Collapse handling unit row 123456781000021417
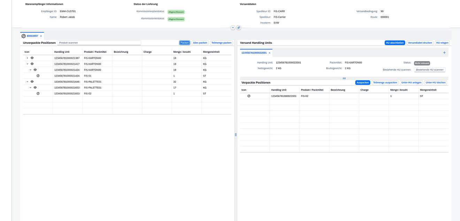Viewport: 460px width, 221px height. [28, 64]
